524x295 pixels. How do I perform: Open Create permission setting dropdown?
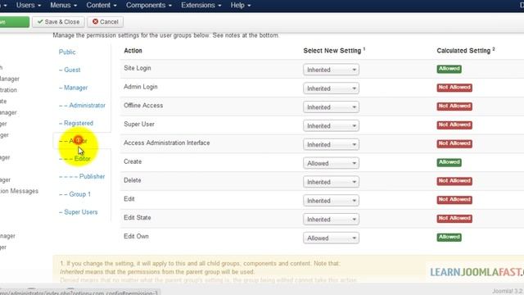point(331,163)
